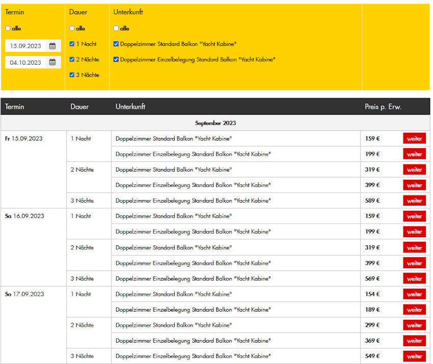The height and width of the screenshot is (364, 433).
Task: Click the "September 2023" section header row
Action: click(216, 123)
